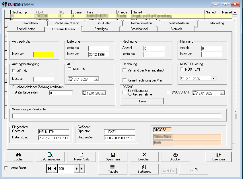Click the Suchen binoculars button
The image size is (243, 179).
[19, 157]
